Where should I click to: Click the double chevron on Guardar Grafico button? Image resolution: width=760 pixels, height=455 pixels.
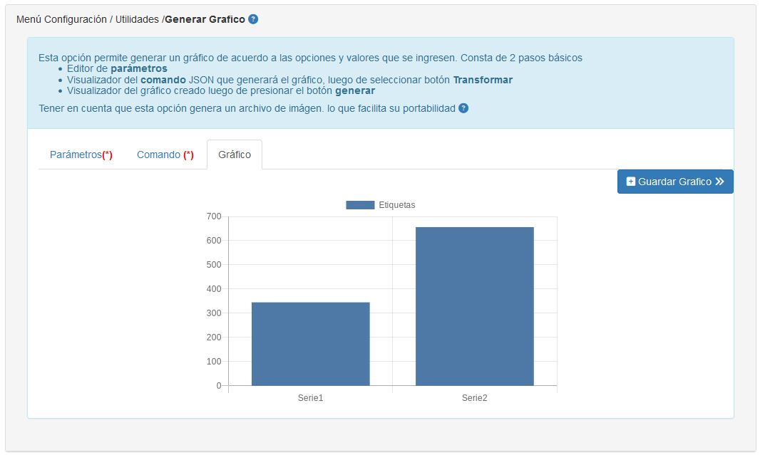pos(720,182)
